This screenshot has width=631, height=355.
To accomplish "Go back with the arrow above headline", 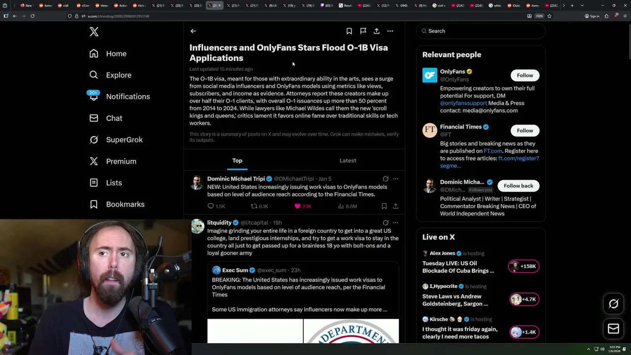I will coord(193,31).
